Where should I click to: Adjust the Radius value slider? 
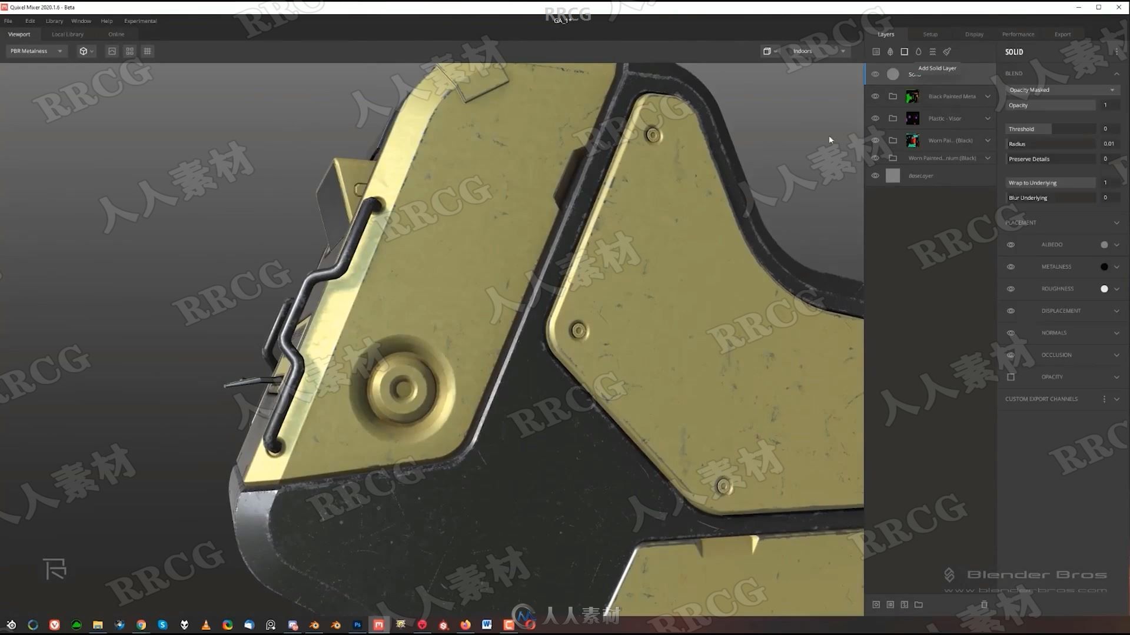[1059, 143]
